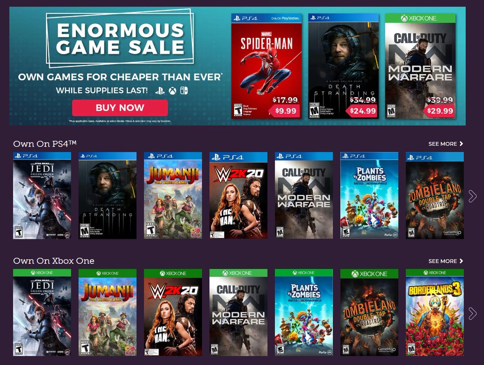Open Jedi Fallen Order PS4 game
Image resolution: width=484 pixels, height=365 pixels.
point(42,195)
